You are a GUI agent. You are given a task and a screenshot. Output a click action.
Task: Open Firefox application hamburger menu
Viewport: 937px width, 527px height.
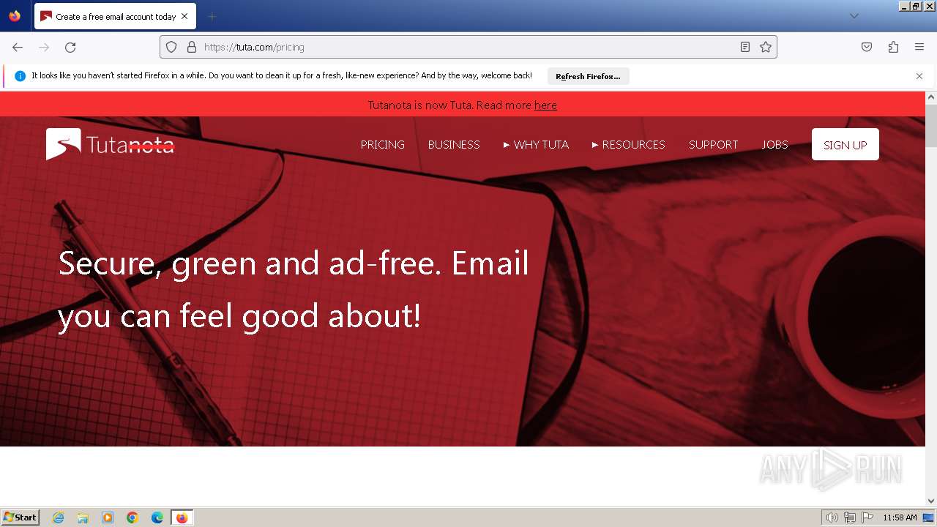pyautogui.click(x=919, y=47)
